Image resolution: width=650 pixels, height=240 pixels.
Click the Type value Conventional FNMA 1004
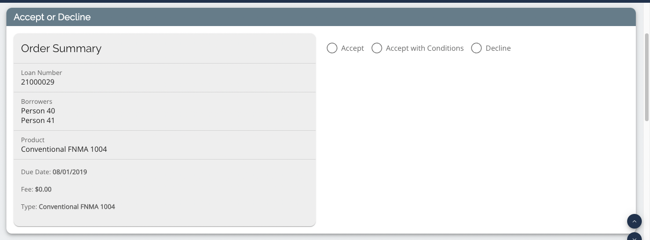(77, 207)
